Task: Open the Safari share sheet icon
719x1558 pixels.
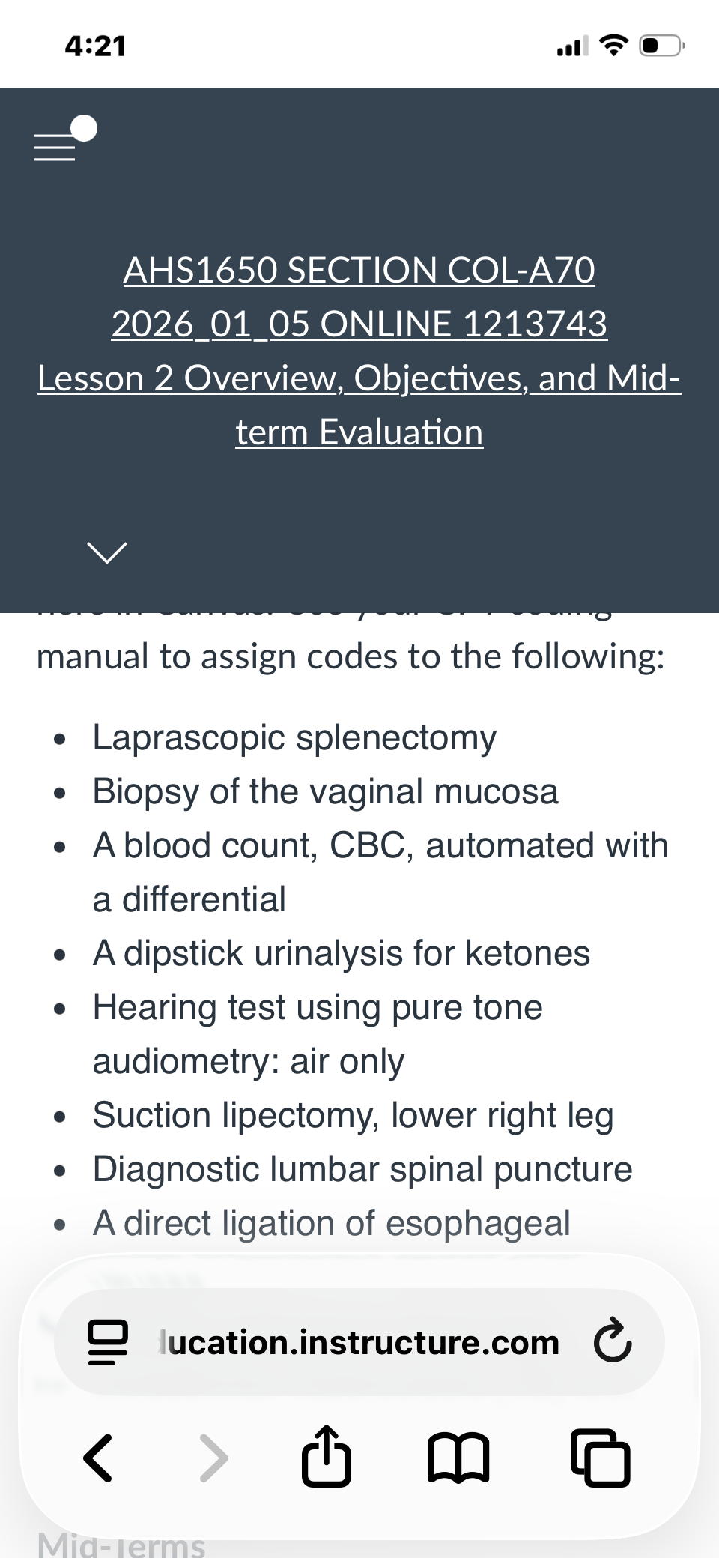Action: 327,1455
